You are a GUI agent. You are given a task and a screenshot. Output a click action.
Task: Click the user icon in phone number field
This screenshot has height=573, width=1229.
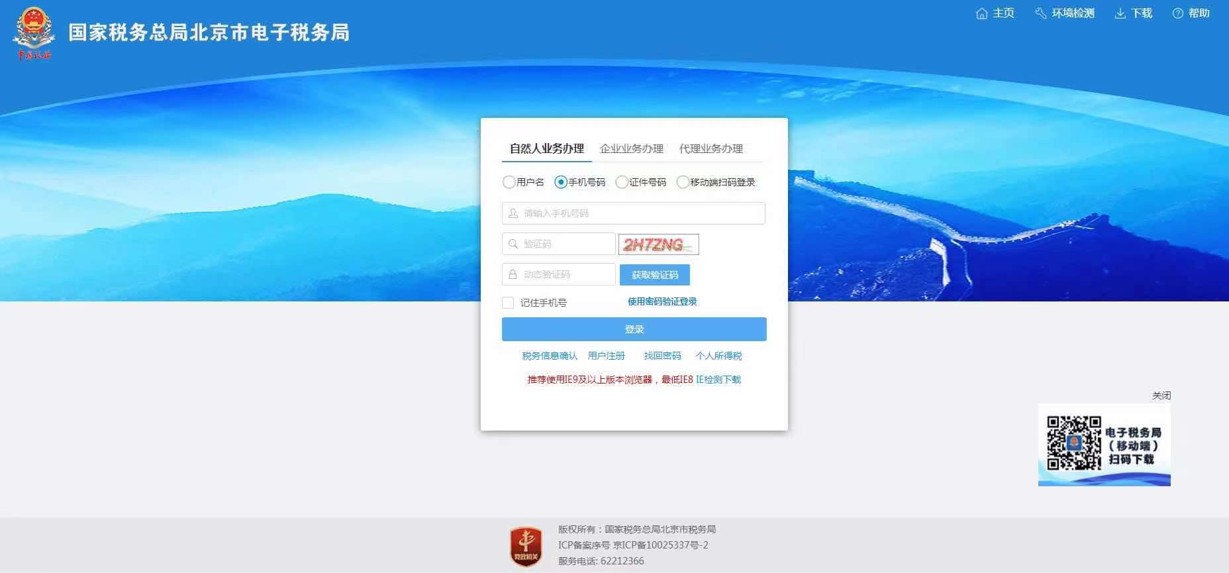513,213
